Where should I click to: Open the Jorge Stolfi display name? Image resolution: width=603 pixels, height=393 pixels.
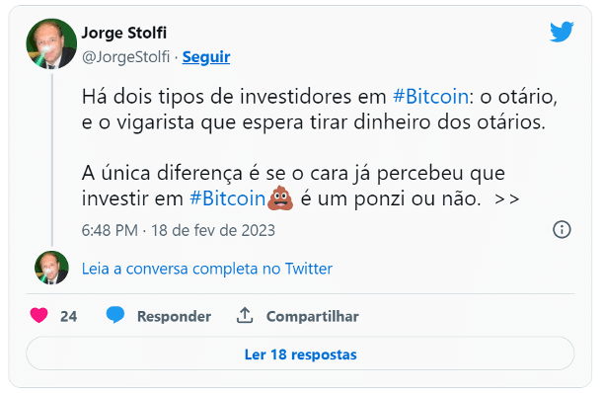[124, 33]
